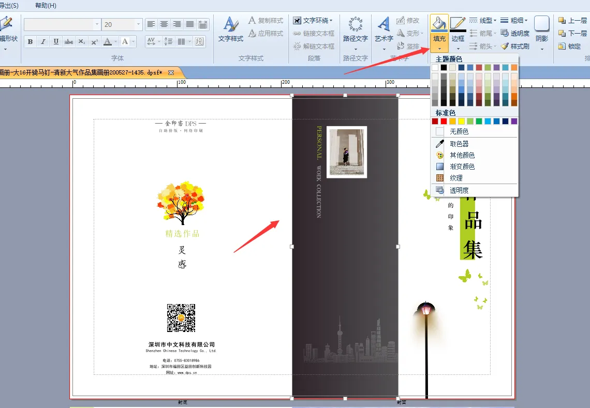Open the font size dropdown showing 20
Viewport: 590px width, 408px height.
point(138,24)
